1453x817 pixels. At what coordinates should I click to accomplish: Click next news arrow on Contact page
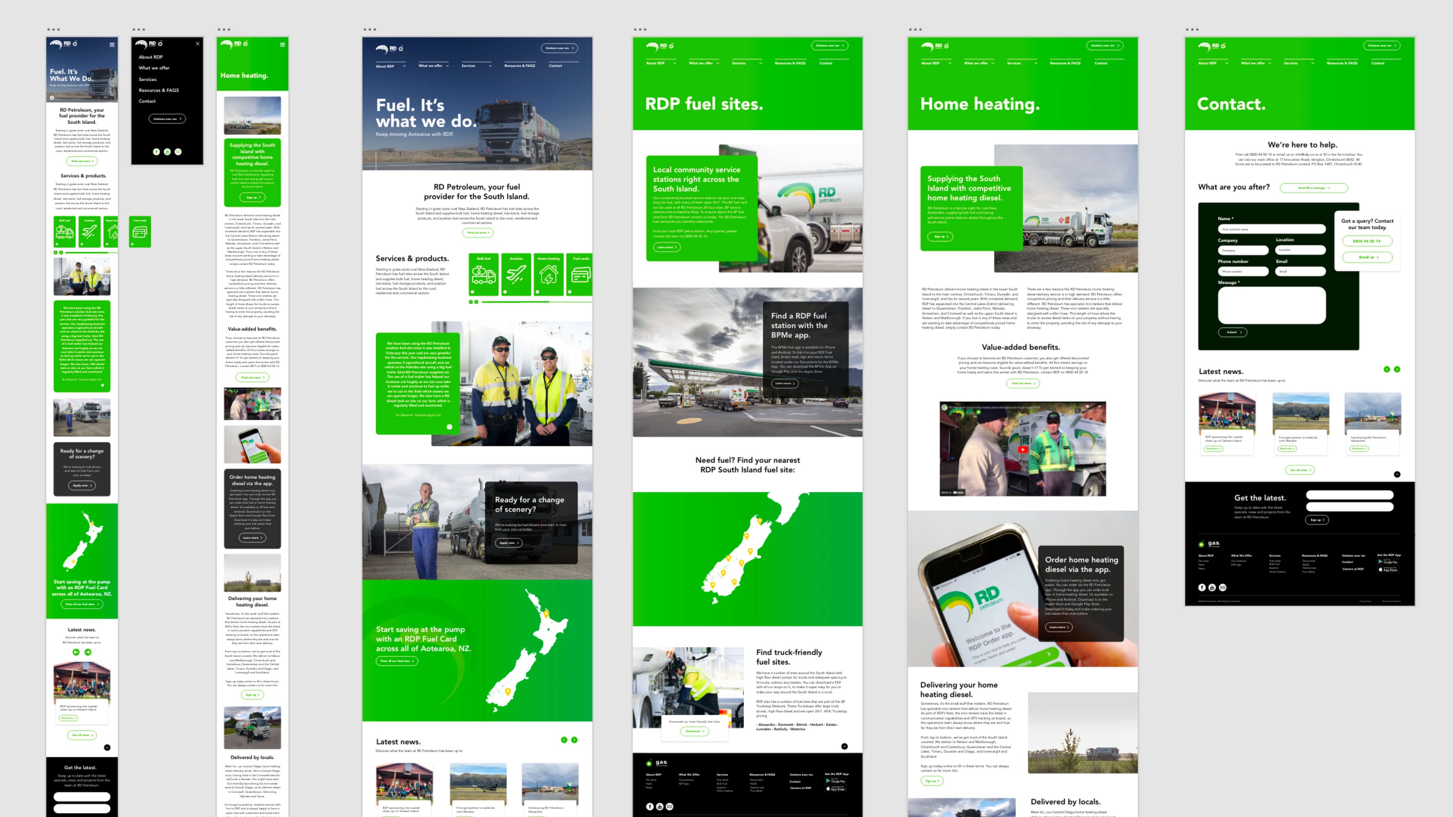click(1397, 369)
